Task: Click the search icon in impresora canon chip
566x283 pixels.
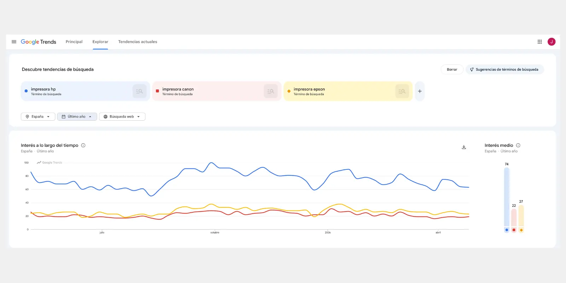Action: (x=271, y=91)
